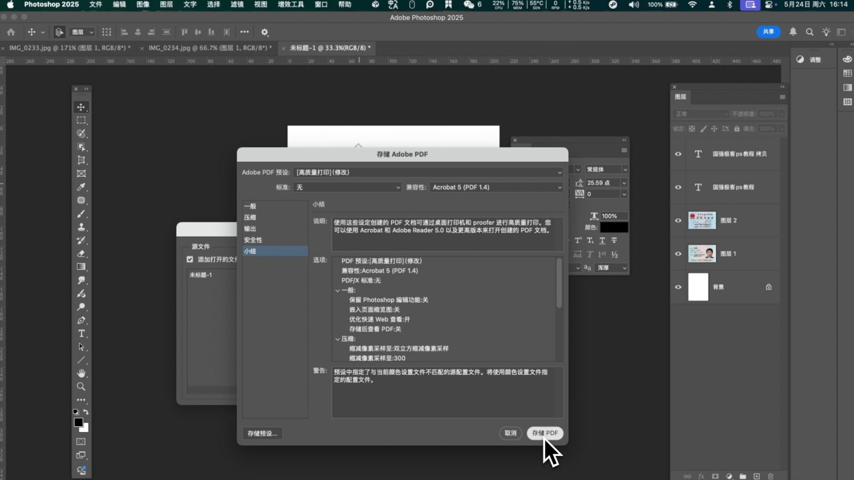Viewport: 854px width, 480px height.
Task: Open the 图层 auto-select dropdown
Action: [83, 32]
